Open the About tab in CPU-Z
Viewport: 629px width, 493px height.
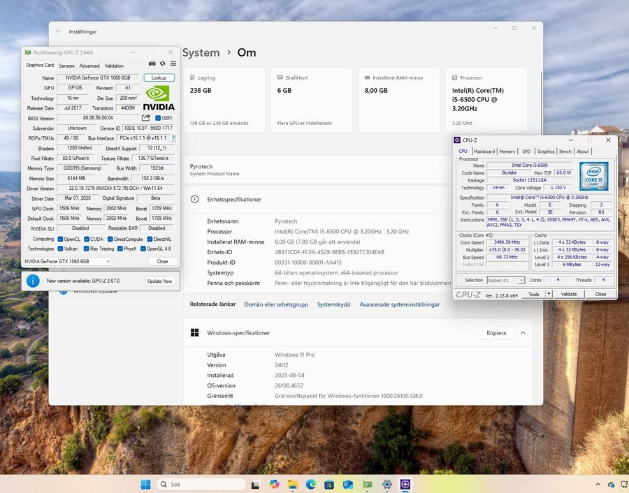coord(582,152)
